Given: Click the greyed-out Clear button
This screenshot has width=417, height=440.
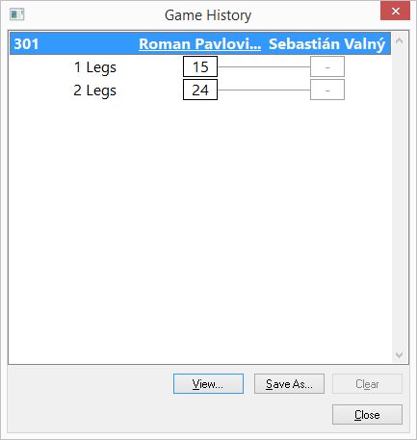Looking at the screenshot, I should 367,384.
